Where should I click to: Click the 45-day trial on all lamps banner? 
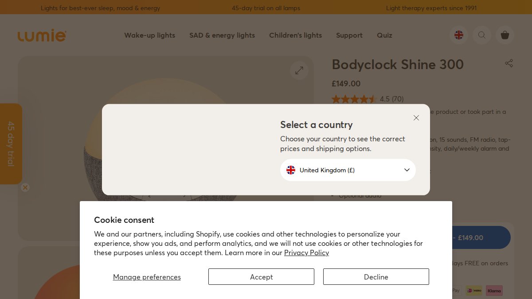point(266,8)
